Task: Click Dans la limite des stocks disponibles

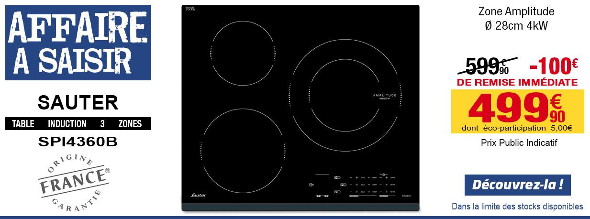Action: click(517, 207)
